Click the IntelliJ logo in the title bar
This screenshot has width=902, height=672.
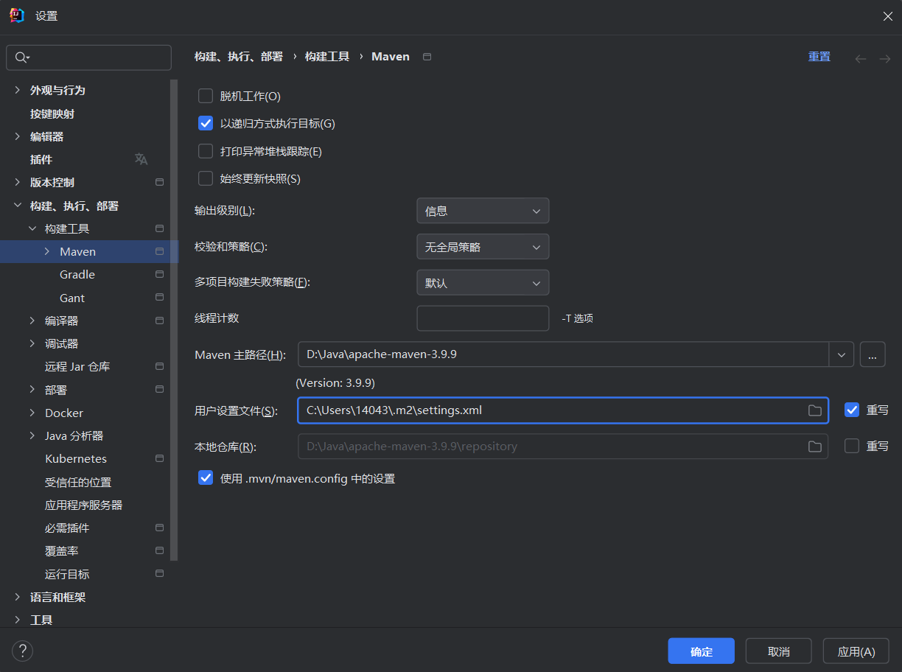pos(17,15)
